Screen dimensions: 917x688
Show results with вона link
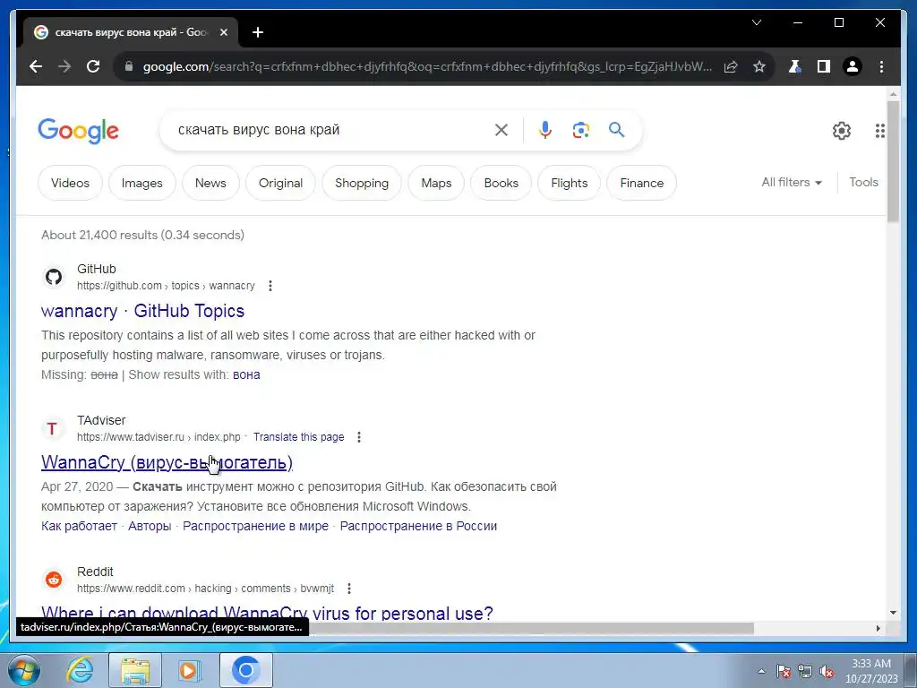pos(246,375)
